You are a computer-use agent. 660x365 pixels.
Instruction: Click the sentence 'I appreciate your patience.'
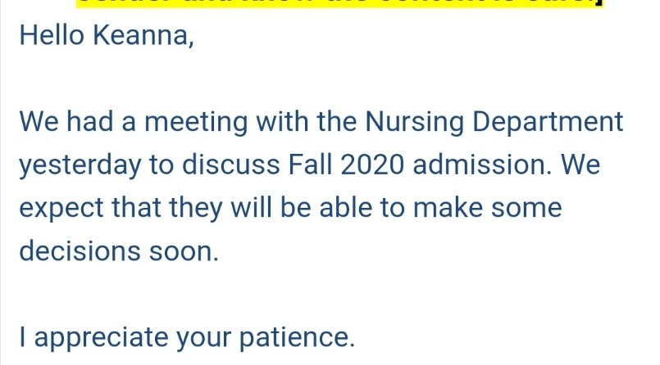point(187,338)
